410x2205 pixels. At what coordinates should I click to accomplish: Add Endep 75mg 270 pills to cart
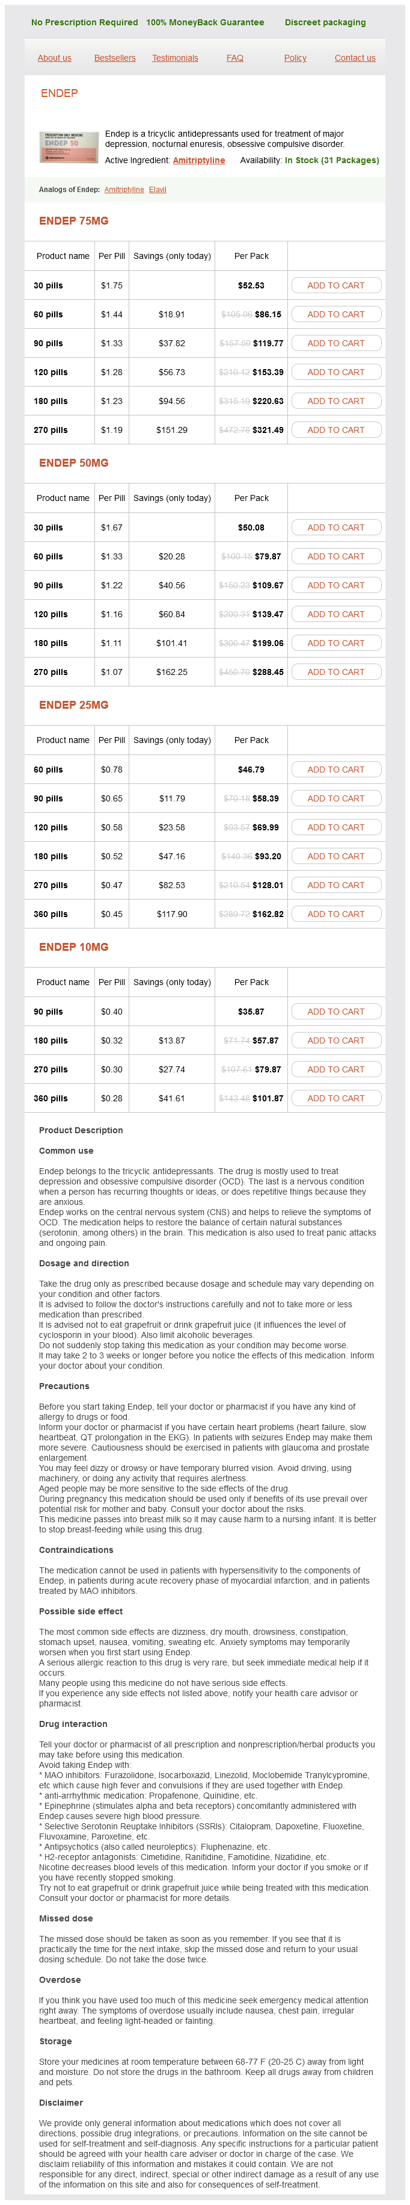[x=335, y=430]
